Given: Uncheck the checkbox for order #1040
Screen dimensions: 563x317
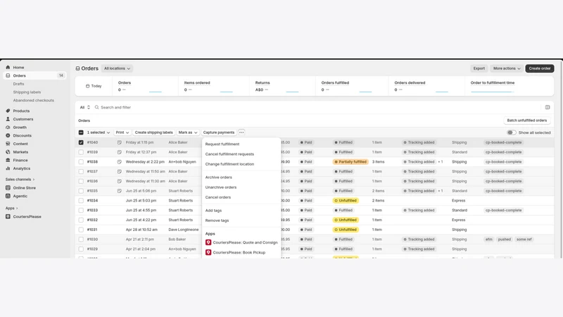Looking at the screenshot, I should 81,142.
